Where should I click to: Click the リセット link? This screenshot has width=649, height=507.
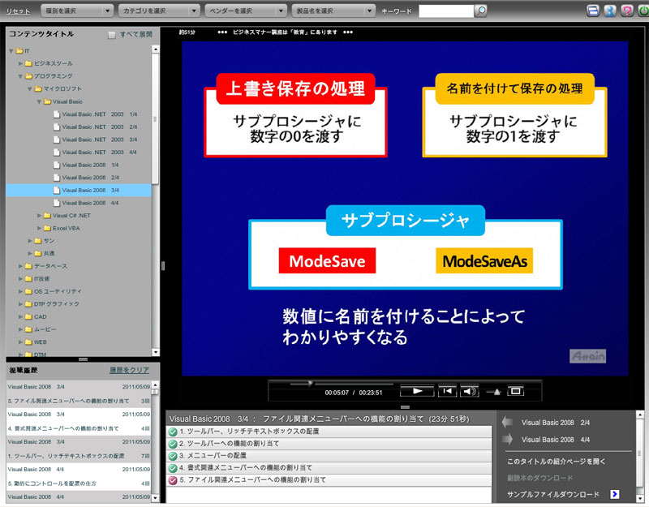[18, 11]
